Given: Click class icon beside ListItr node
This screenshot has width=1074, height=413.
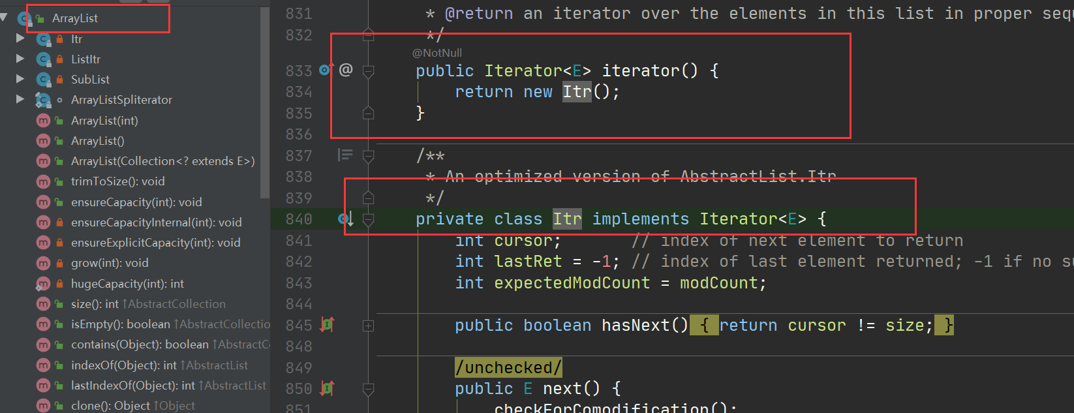Looking at the screenshot, I should point(44,59).
